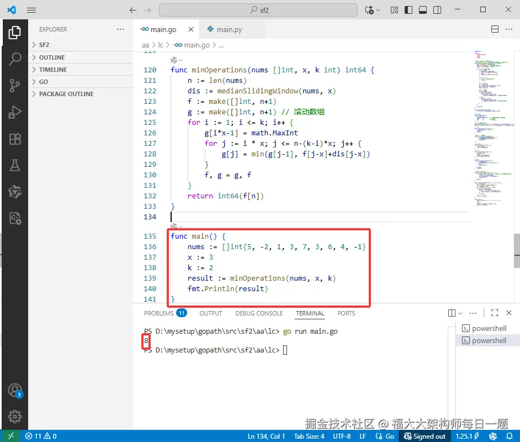The width and height of the screenshot is (520, 442).
Task: Click the Copilot status icon near bell
Action: (x=493, y=436)
